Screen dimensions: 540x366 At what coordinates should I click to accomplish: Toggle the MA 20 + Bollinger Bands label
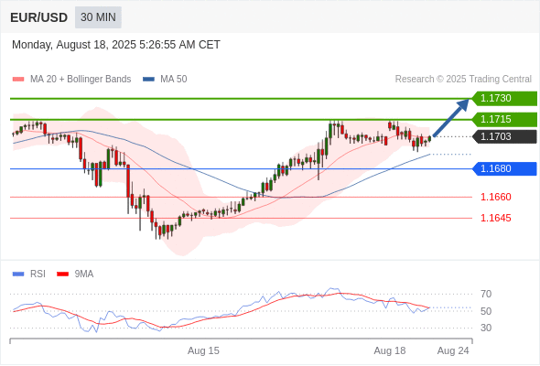click(x=81, y=80)
